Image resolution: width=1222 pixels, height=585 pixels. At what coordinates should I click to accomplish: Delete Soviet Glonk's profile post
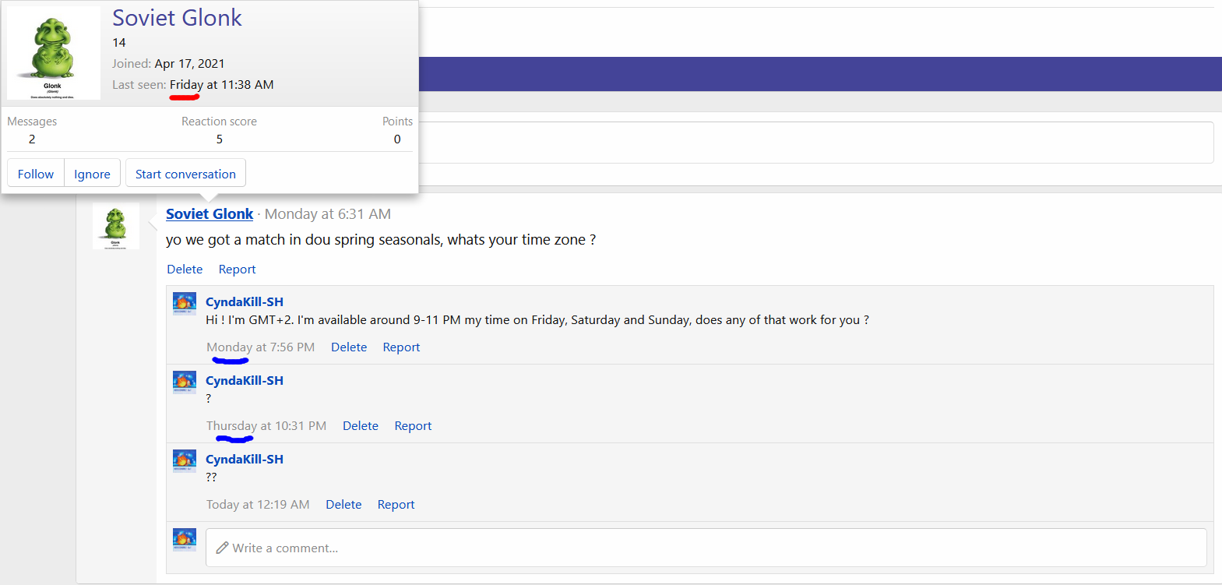click(x=185, y=270)
